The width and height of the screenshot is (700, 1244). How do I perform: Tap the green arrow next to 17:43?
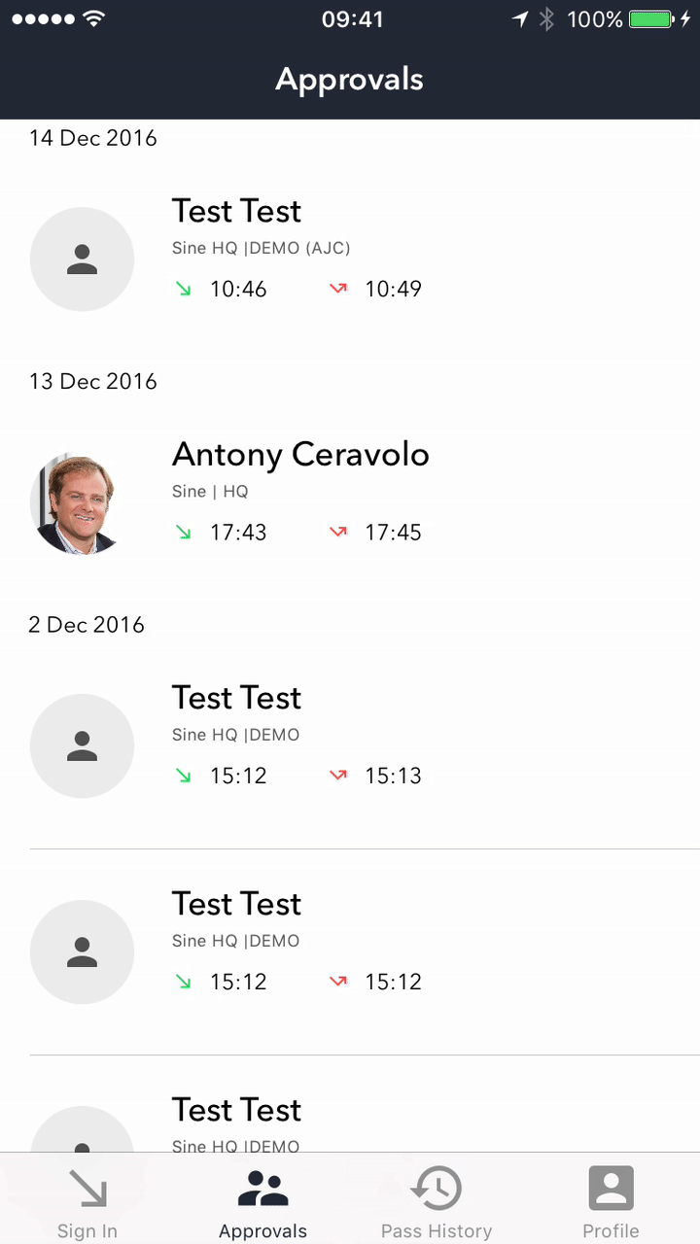(x=184, y=533)
